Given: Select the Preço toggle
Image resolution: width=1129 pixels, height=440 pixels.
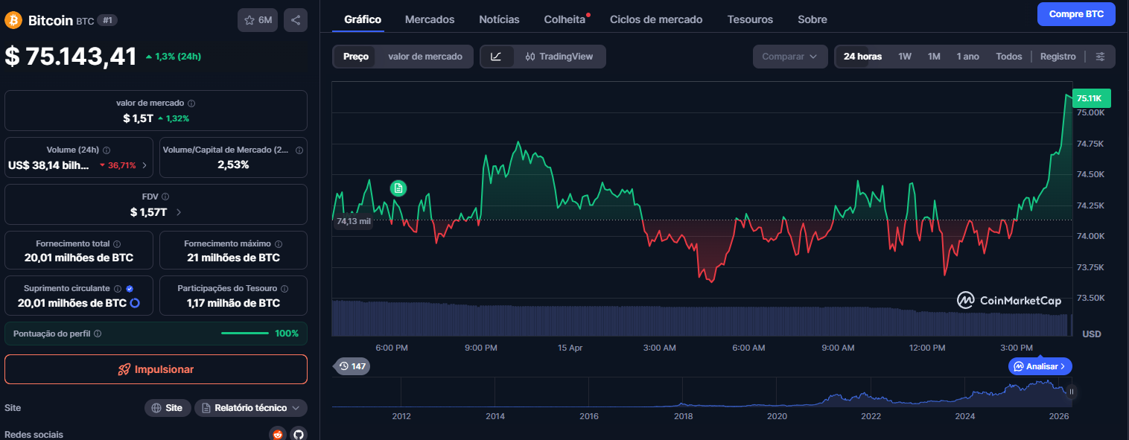Looking at the screenshot, I should point(356,57).
